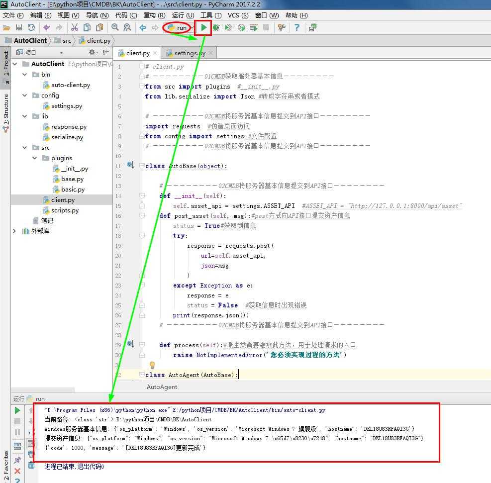Viewport: 491px width, 483px height.
Task: Click the red X close icon in Run panel
Action: pos(17,471)
